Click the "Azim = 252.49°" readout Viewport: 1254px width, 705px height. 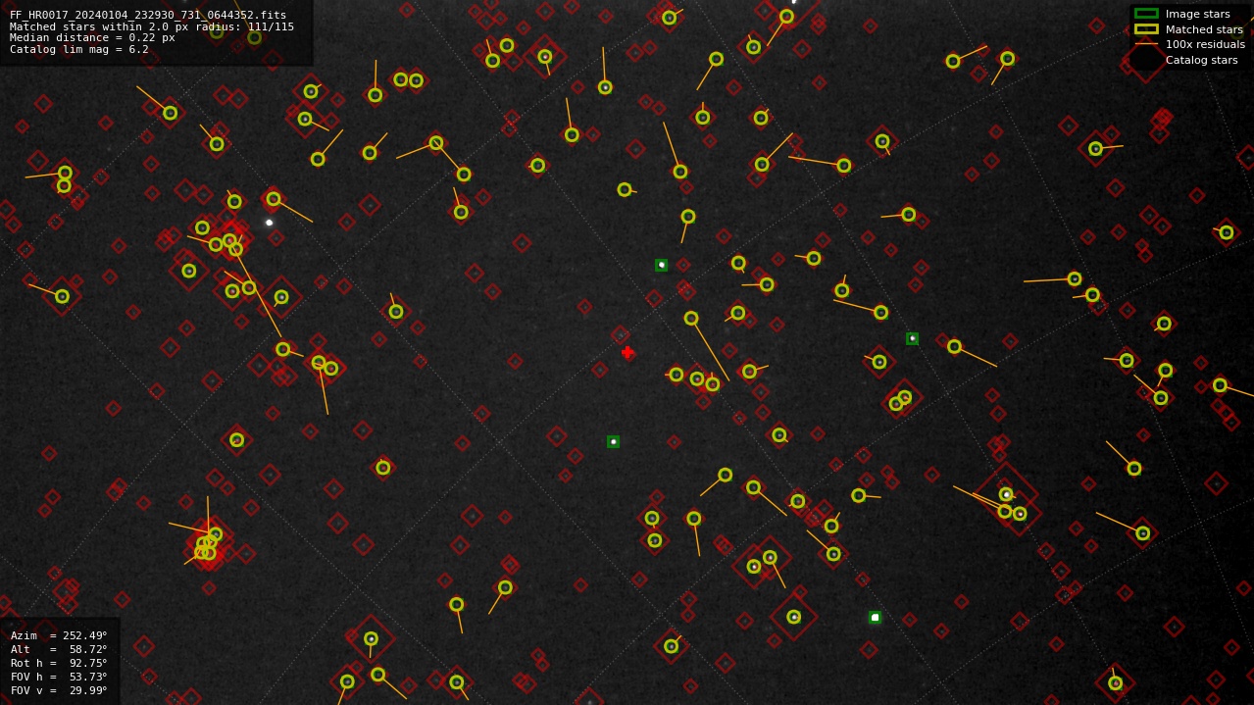59,635
